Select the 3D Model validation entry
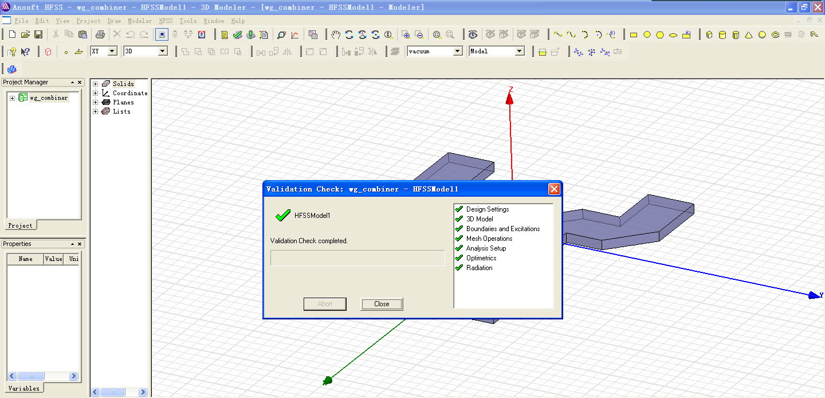The image size is (825, 398). click(x=473, y=219)
